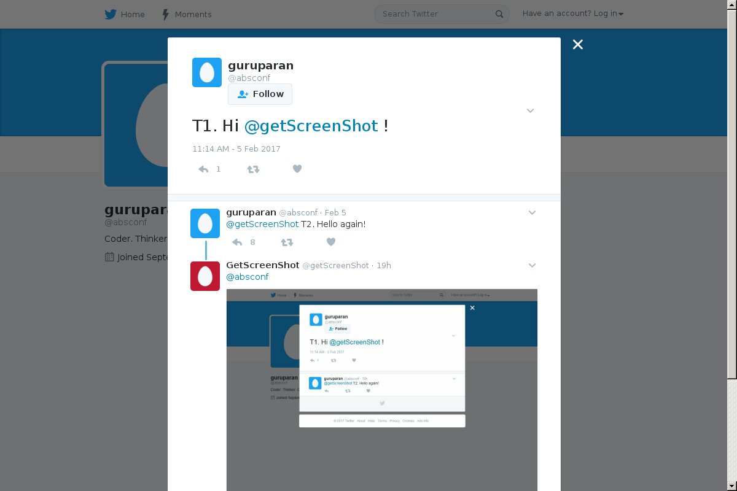Open the Feb 5 timestamp on T2 tweet
This screenshot has height=491, width=737.
click(x=335, y=213)
